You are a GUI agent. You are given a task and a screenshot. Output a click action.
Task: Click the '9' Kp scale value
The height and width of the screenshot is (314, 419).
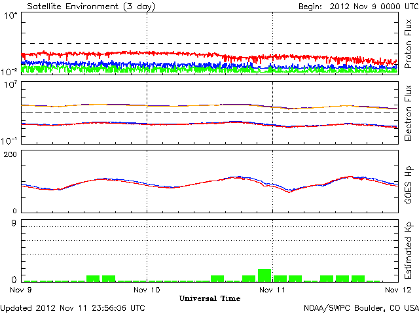pyautogui.click(x=14, y=223)
